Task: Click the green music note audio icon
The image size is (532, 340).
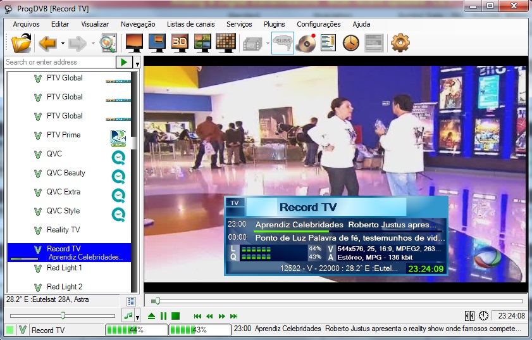Action: pyautogui.click(x=128, y=316)
